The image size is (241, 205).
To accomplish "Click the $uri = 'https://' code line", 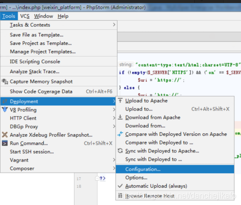I will coord(161,80).
